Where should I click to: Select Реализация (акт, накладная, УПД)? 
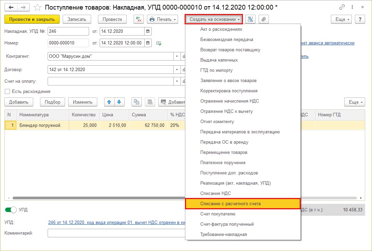click(243, 183)
